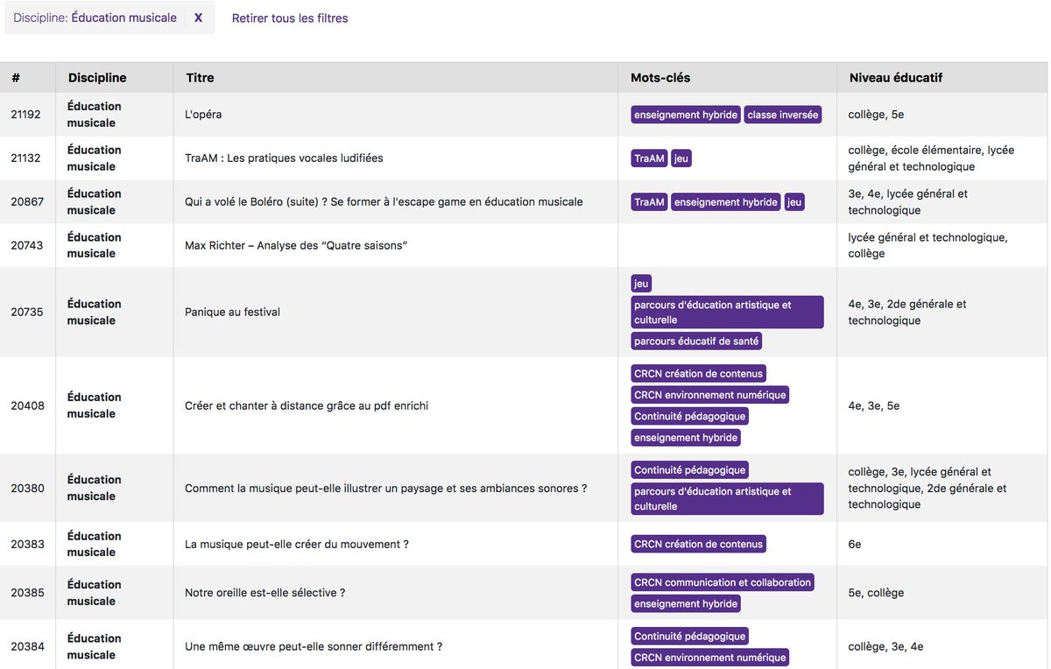Select the 'enseignement hybride' tag on L'opéra row

pos(686,114)
